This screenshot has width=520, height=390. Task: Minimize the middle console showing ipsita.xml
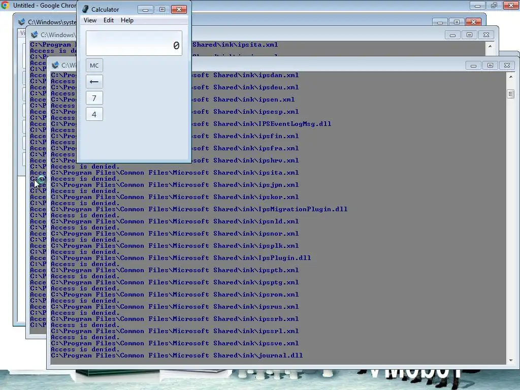pos(452,35)
